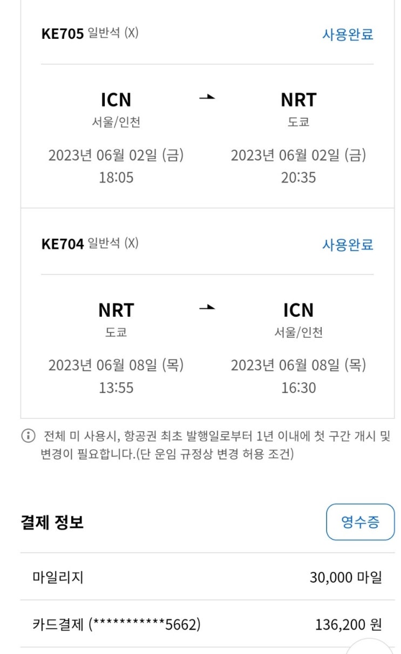The width and height of the screenshot is (401, 654).
Task: Click the 136,200 원 payment amount
Action: [x=348, y=625]
